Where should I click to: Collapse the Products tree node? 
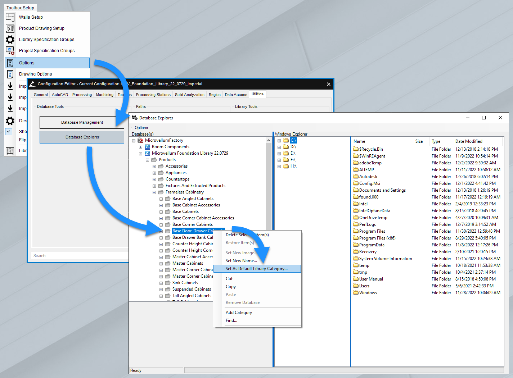click(x=148, y=160)
